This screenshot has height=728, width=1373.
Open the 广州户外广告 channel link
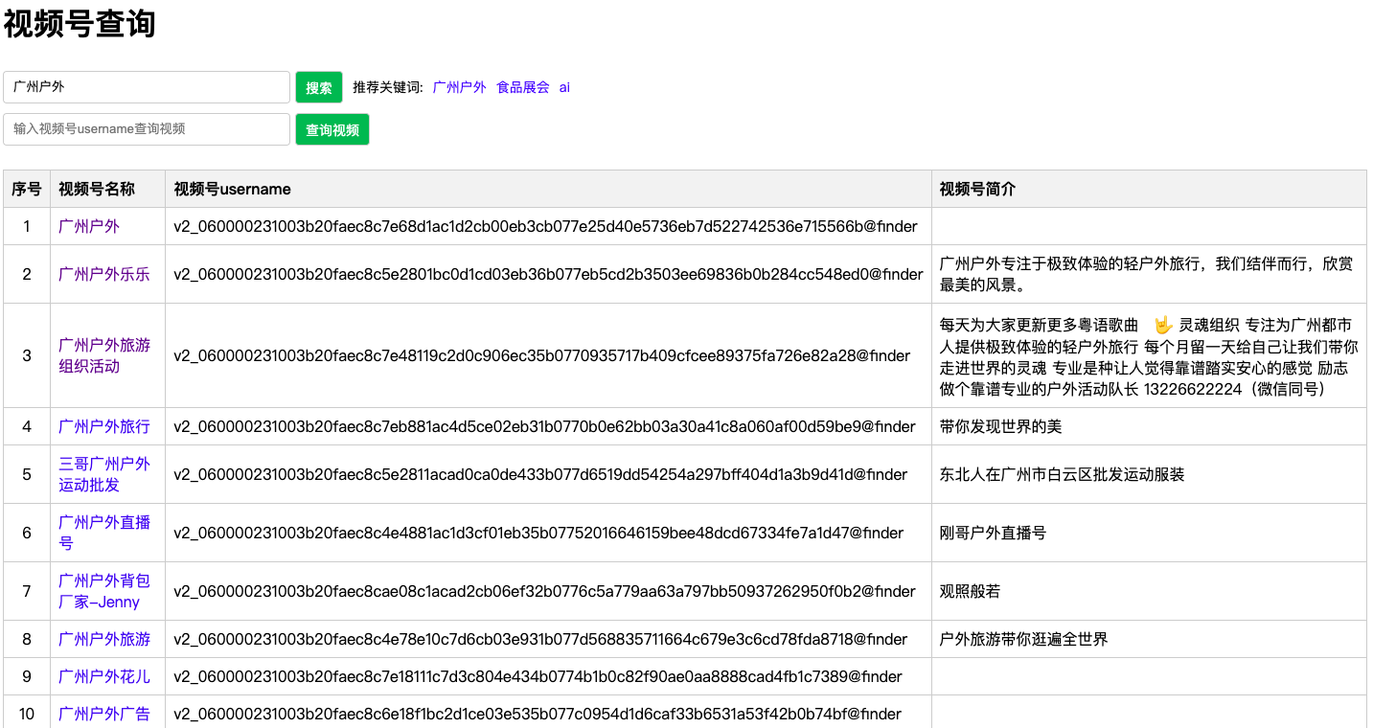pos(104,714)
